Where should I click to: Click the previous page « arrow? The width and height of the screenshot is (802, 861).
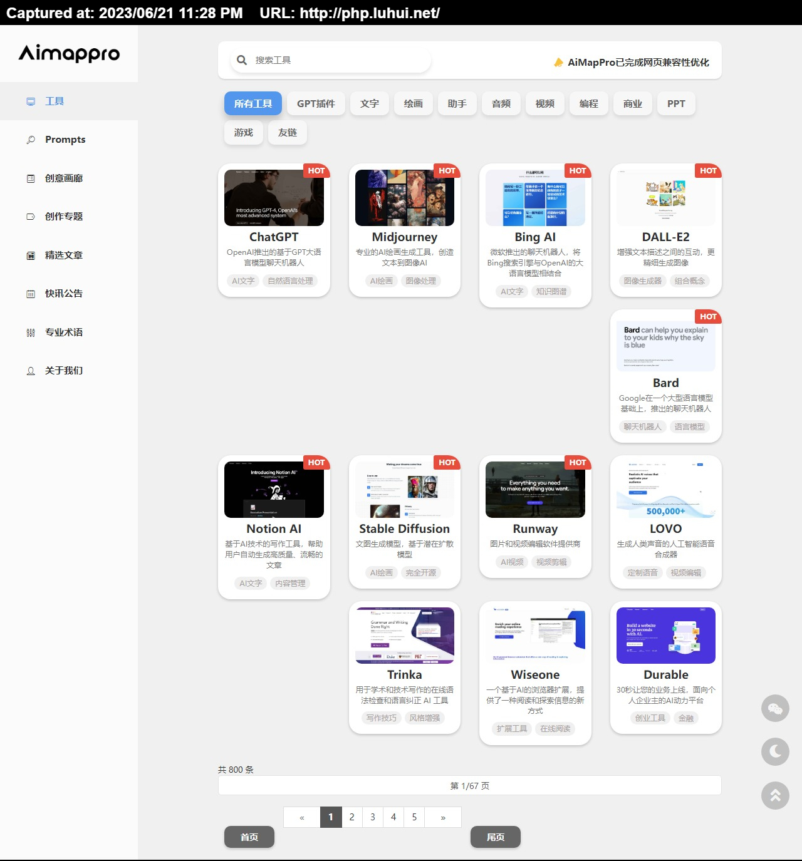point(302,817)
